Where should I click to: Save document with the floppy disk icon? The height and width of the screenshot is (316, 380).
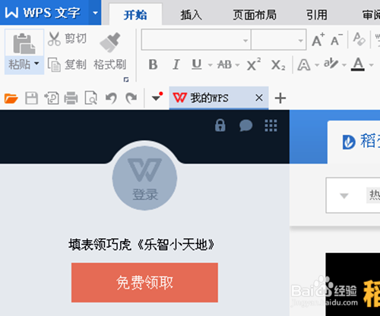tap(31, 98)
